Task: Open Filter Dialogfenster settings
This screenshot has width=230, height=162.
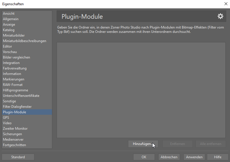Action: (x=27, y=107)
